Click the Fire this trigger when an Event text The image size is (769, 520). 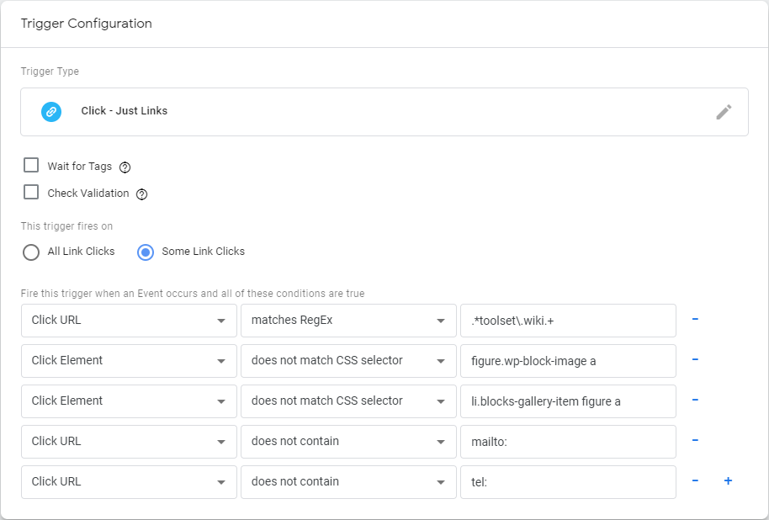pyautogui.click(x=193, y=294)
